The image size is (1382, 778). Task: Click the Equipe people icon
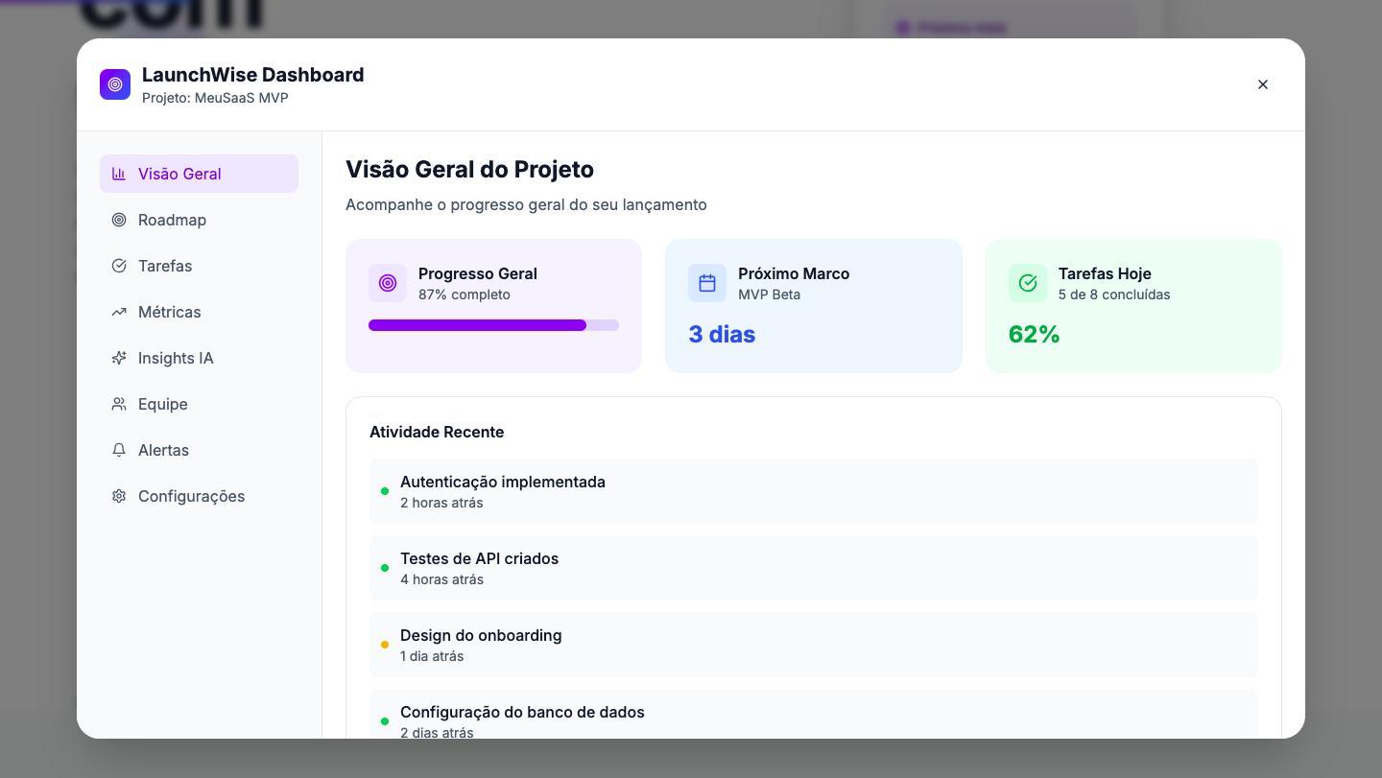119,404
